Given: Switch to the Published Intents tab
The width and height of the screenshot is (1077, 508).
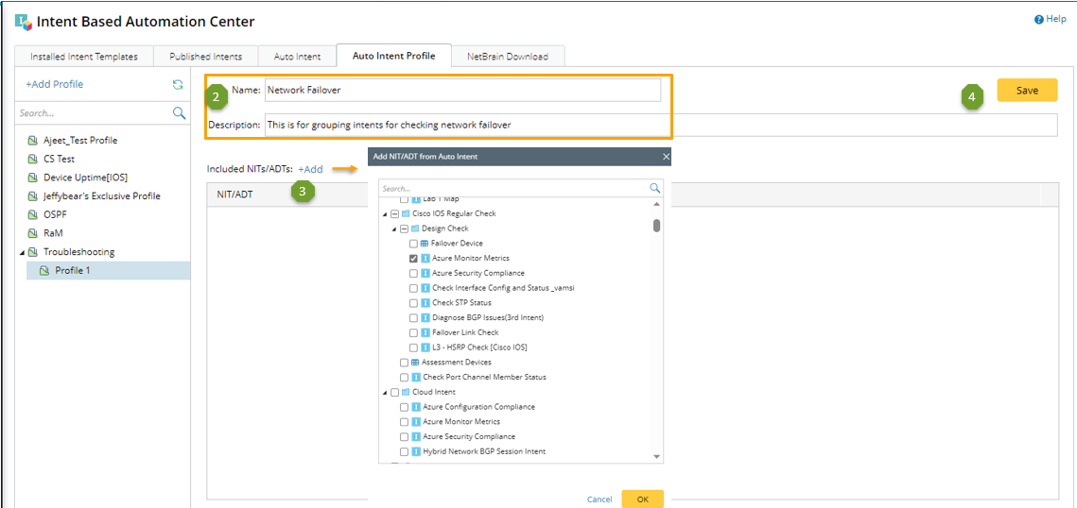Looking at the screenshot, I should pos(205,57).
